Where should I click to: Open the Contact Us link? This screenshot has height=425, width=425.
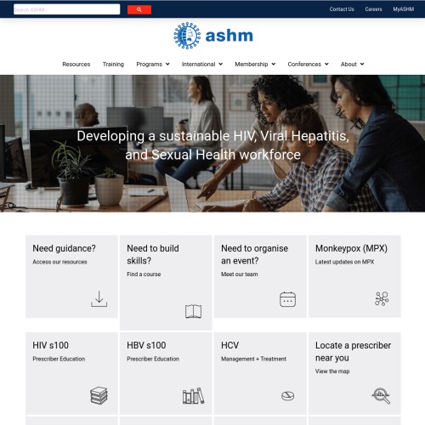pyautogui.click(x=342, y=9)
